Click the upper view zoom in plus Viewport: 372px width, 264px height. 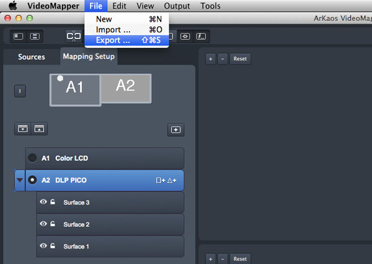211,59
